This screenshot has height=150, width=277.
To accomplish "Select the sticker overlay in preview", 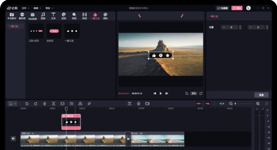I will 160,55.
